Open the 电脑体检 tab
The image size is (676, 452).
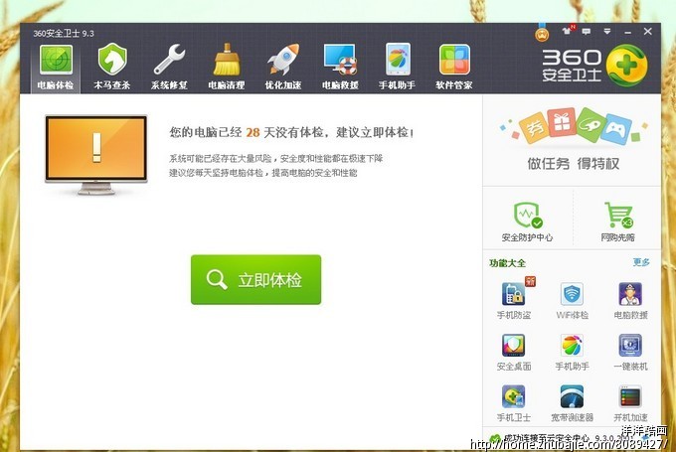(x=56, y=67)
